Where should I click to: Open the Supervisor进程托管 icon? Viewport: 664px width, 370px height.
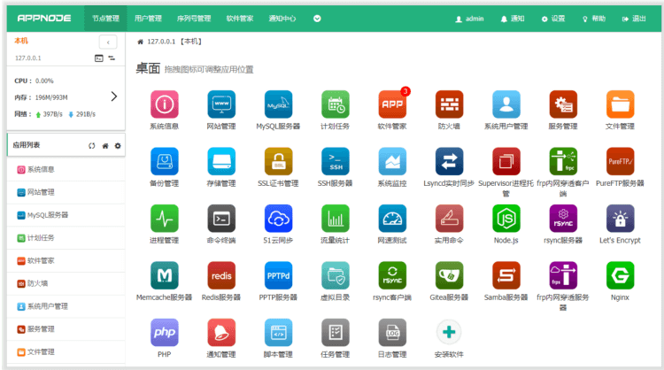pyautogui.click(x=506, y=161)
